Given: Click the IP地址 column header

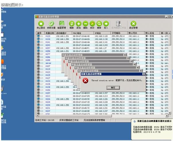Looking at the screenshot, I should [x=98, y=33].
